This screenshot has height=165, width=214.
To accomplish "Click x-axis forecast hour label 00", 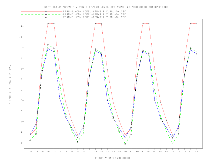I will pos(30,152).
